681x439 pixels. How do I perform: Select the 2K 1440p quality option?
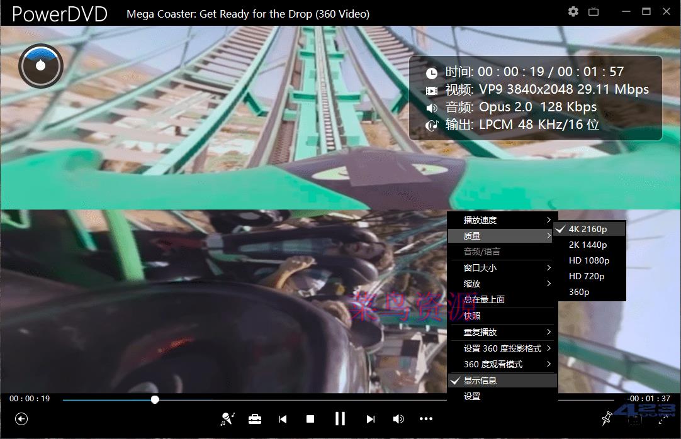[x=587, y=244]
